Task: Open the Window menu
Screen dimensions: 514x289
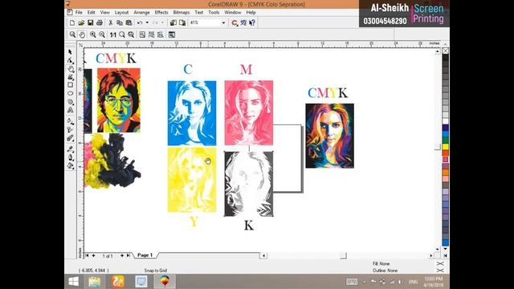Action: [x=233, y=12]
